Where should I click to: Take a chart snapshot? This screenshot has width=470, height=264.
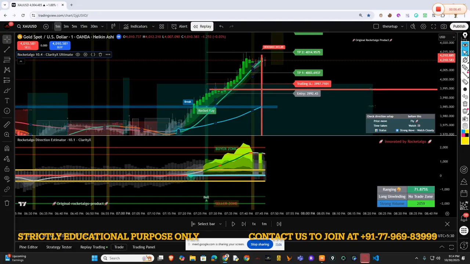pyautogui.click(x=444, y=26)
